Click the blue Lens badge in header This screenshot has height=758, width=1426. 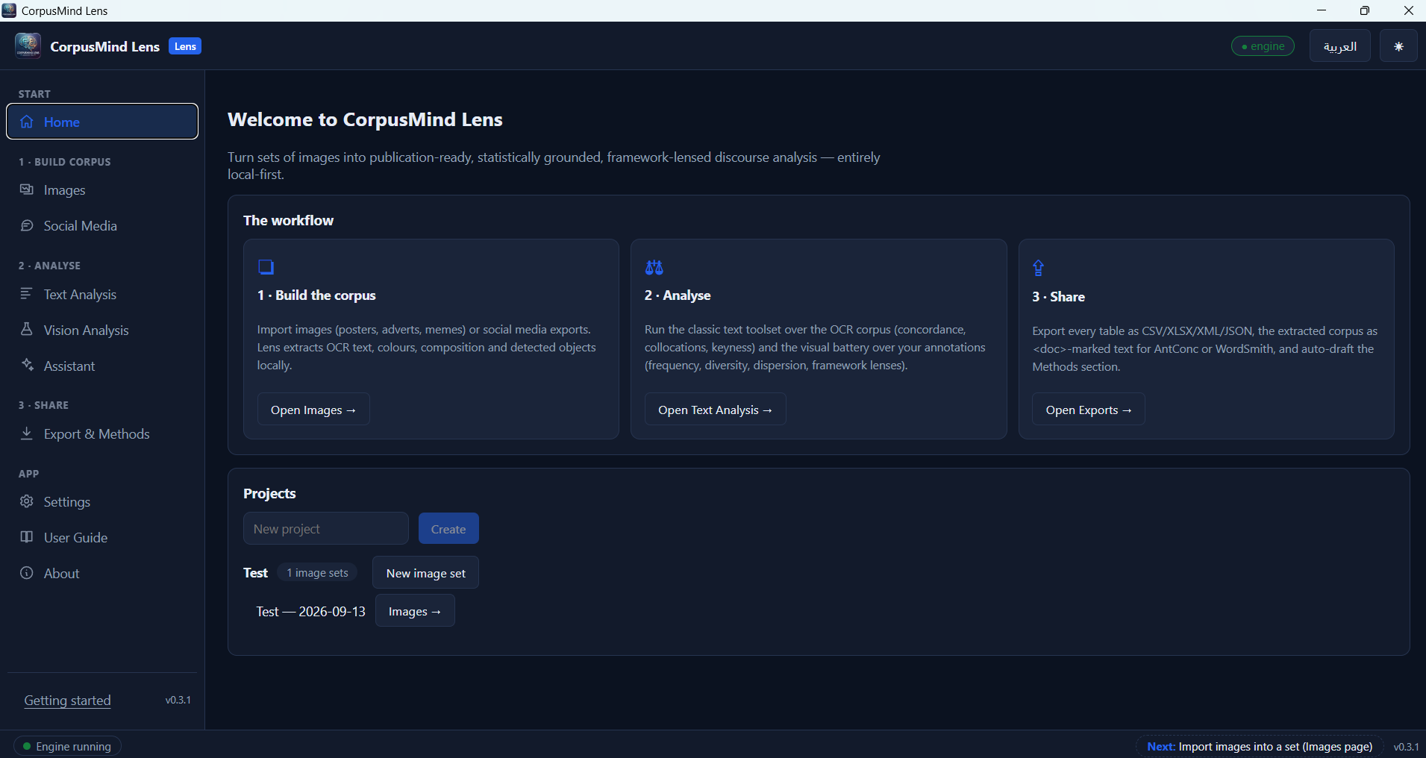(185, 46)
